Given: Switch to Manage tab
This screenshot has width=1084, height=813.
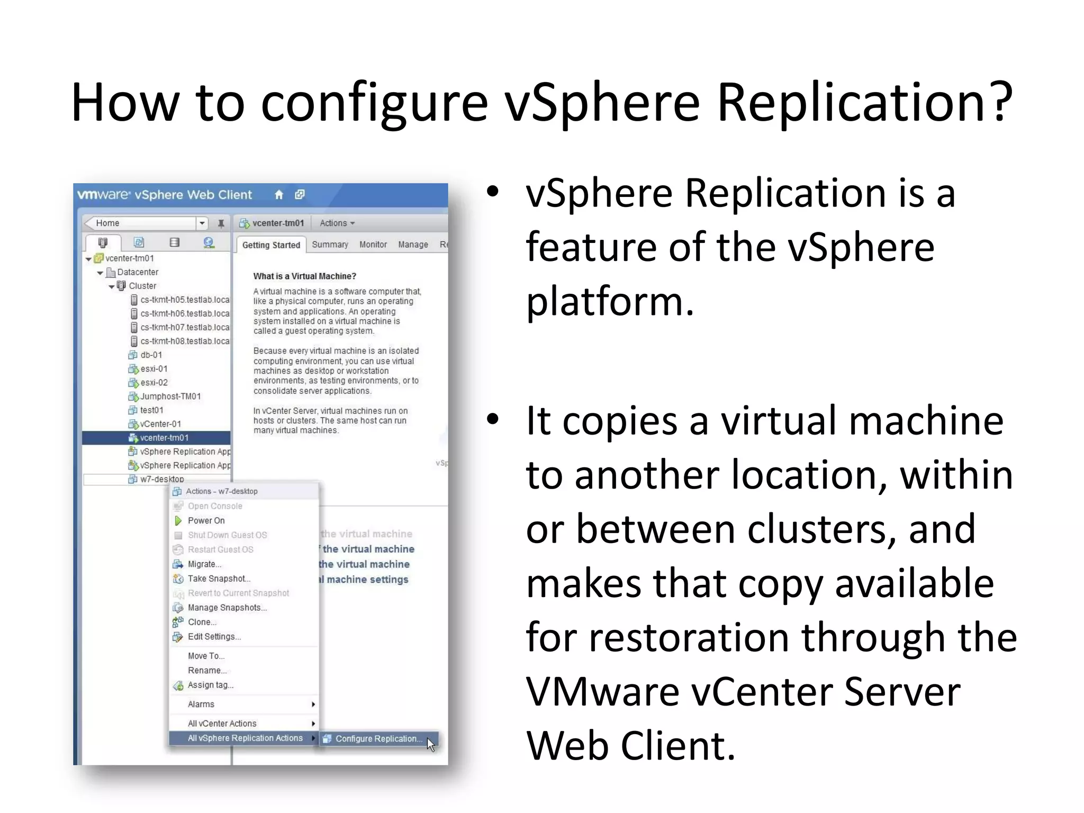Looking at the screenshot, I should click(x=413, y=245).
